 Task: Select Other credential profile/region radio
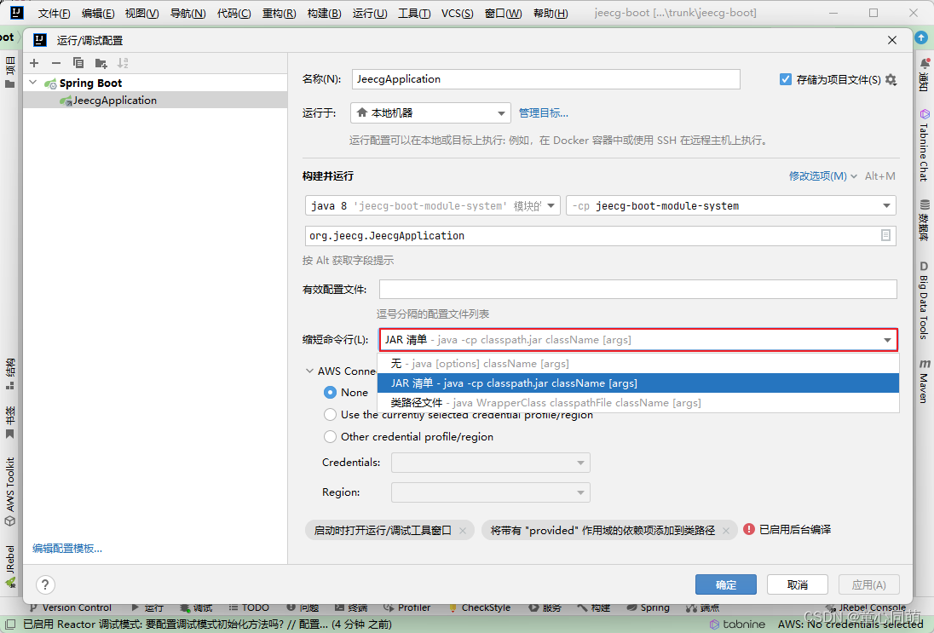pyautogui.click(x=330, y=436)
